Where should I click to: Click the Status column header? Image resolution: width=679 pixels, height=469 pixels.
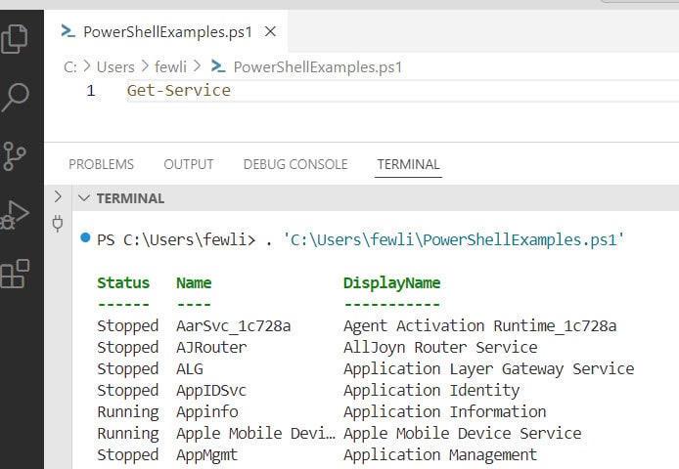123,282
